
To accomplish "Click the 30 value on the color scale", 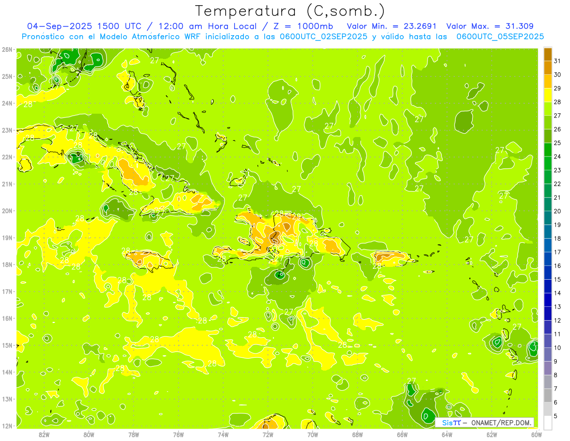I will 557,74.
